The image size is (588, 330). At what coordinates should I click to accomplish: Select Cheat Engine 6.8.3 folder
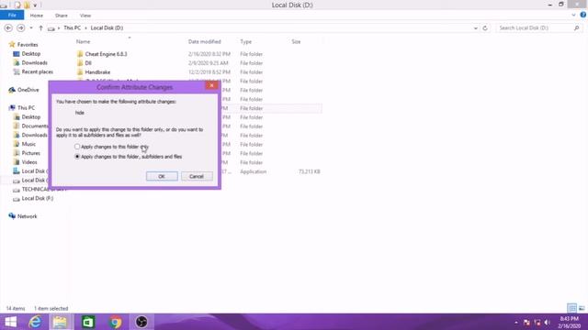click(106, 54)
